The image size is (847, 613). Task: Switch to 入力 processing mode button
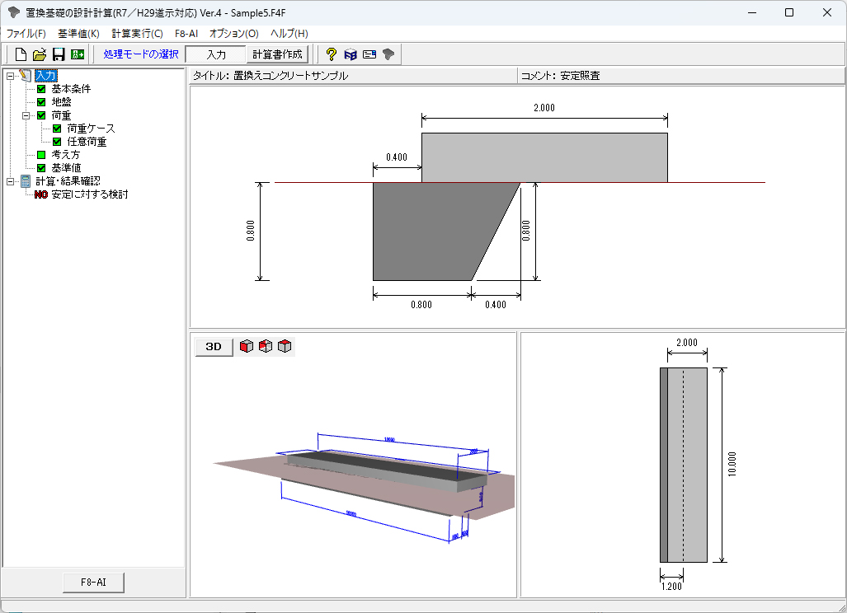[216, 54]
